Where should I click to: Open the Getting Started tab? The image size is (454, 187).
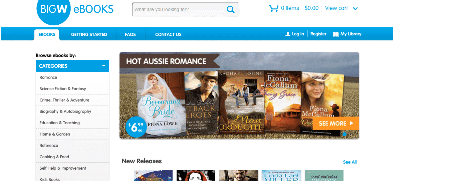tap(89, 34)
